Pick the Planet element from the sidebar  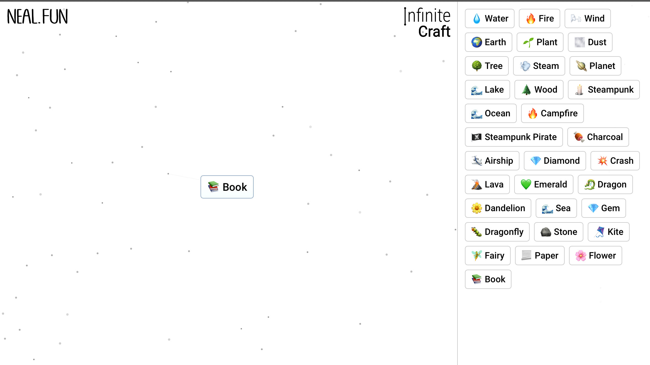[595, 66]
